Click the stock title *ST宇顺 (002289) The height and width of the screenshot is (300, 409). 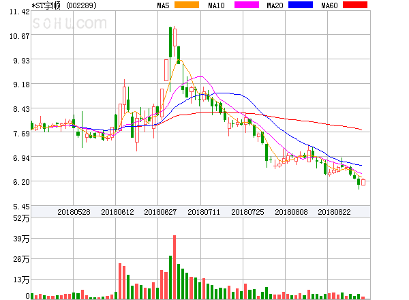click(x=64, y=5)
